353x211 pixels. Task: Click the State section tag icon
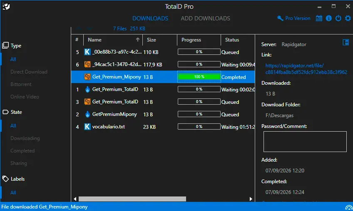click(x=5, y=112)
